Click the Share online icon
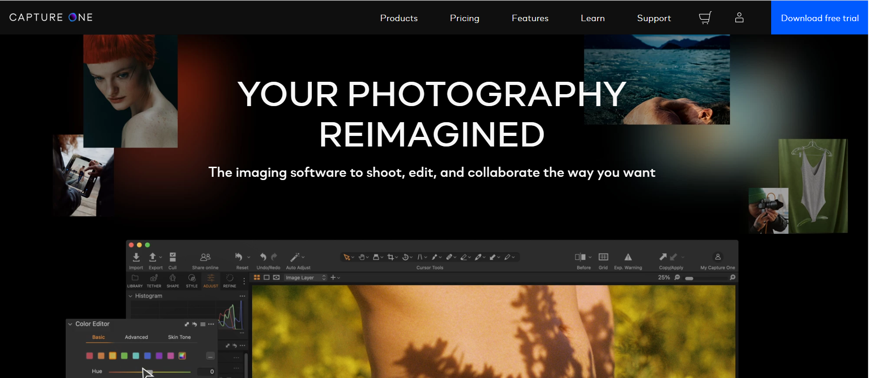869x378 pixels. tap(205, 257)
